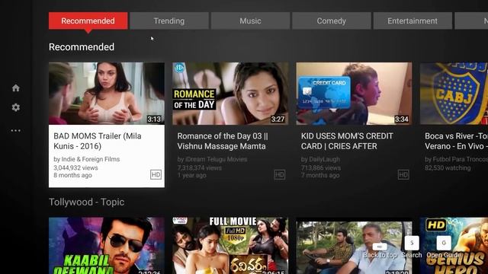Click the '713,886 views' text

321,167
